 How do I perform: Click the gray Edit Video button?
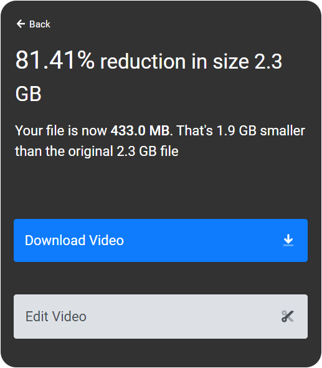161,316
